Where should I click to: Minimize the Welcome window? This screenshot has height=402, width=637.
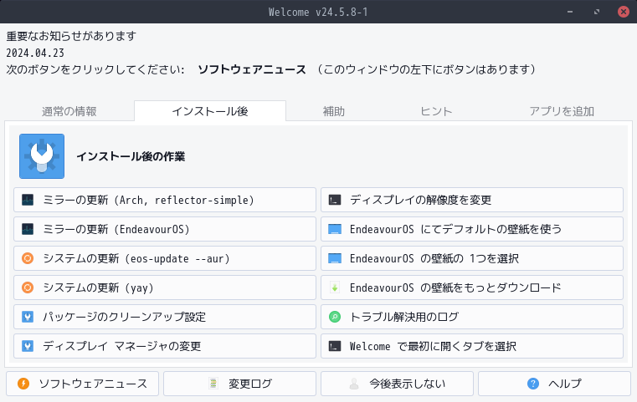tap(570, 12)
